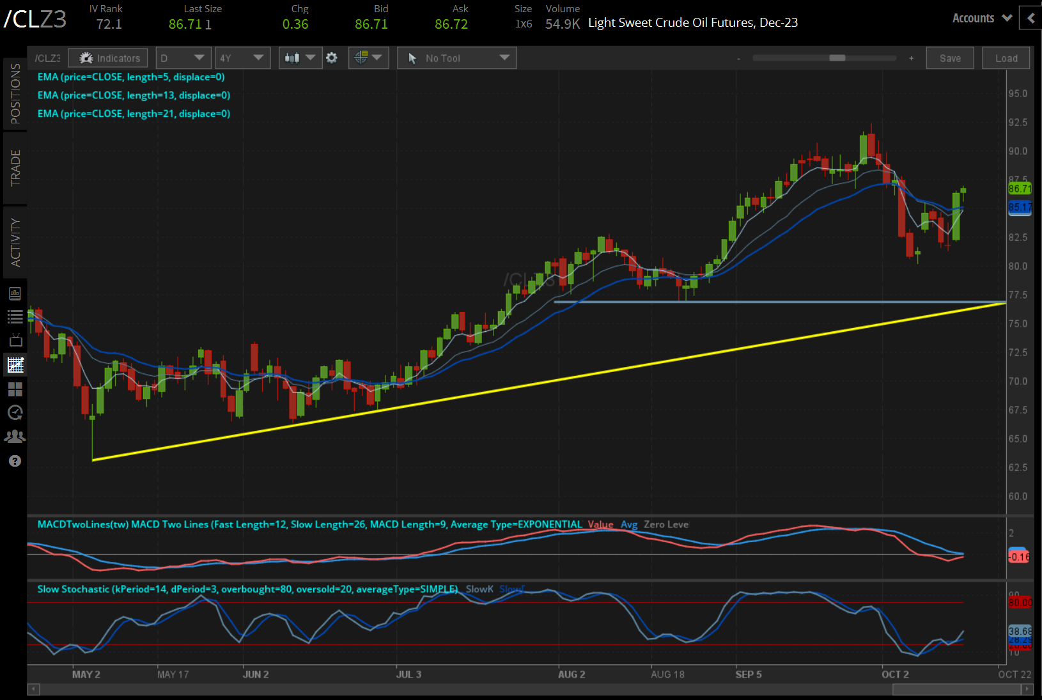
Task: Switch to the TRADE side tab
Action: point(15,168)
